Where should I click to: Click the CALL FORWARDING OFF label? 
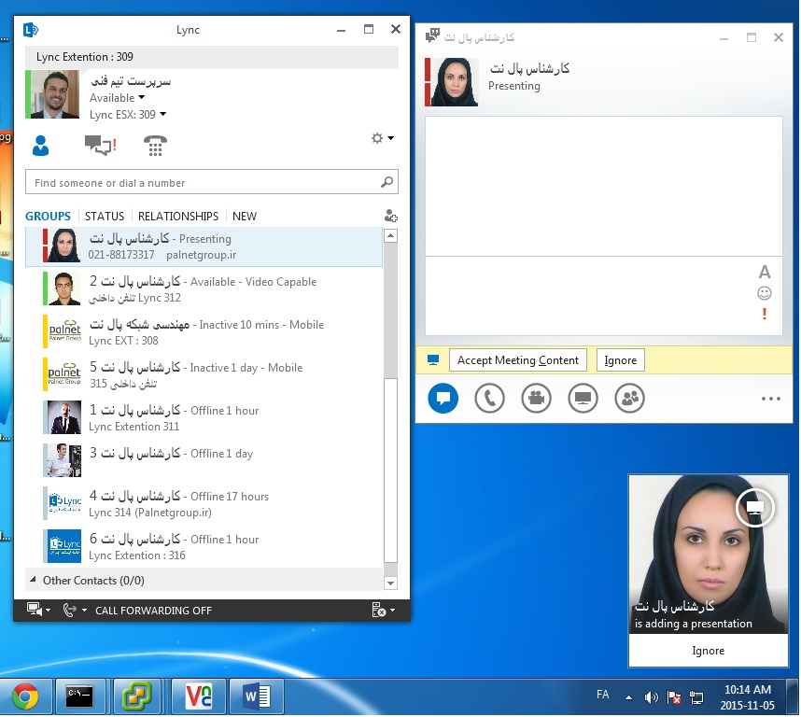coord(153,611)
